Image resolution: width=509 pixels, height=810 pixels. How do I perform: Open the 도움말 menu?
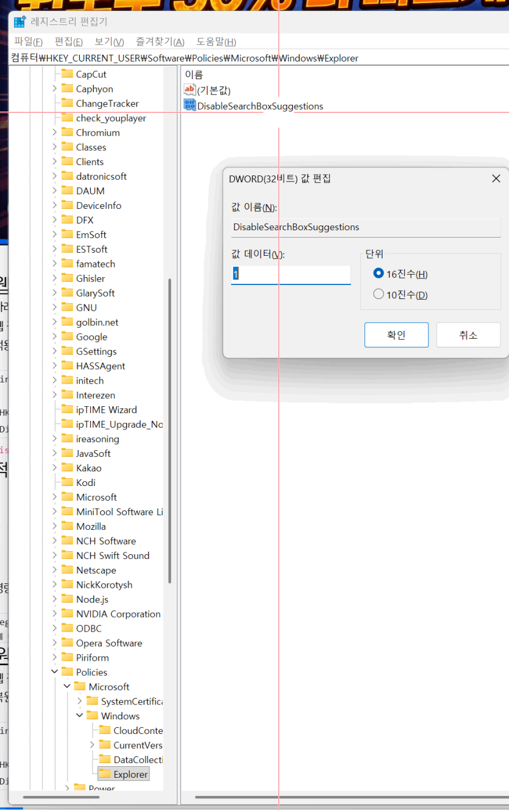tap(216, 41)
